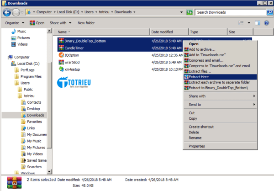Choose Add to "Downloads.rar"
Viewport: 274px width, 191px height.
pos(220,55)
